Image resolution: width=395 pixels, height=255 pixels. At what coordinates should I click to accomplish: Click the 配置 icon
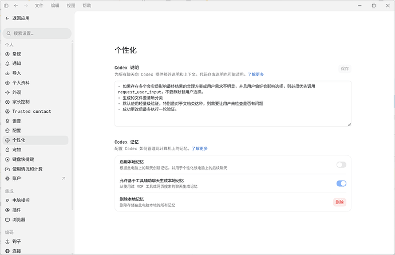point(7,131)
